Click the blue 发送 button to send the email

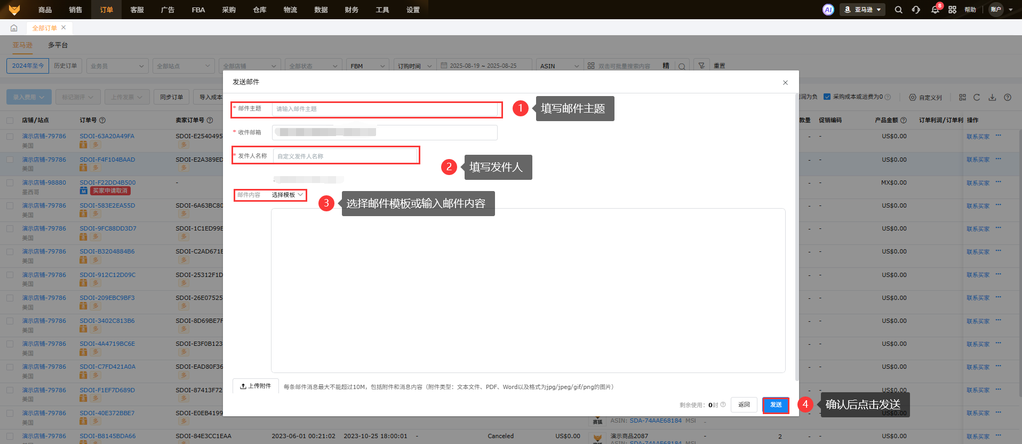coord(776,405)
